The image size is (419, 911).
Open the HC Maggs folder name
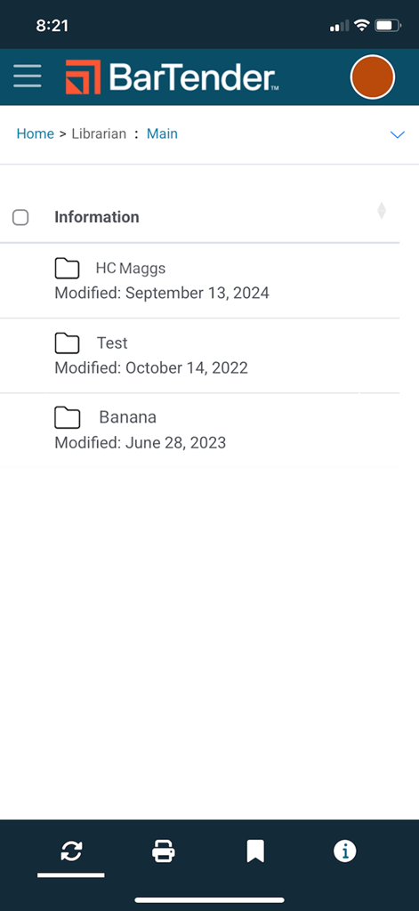(131, 269)
